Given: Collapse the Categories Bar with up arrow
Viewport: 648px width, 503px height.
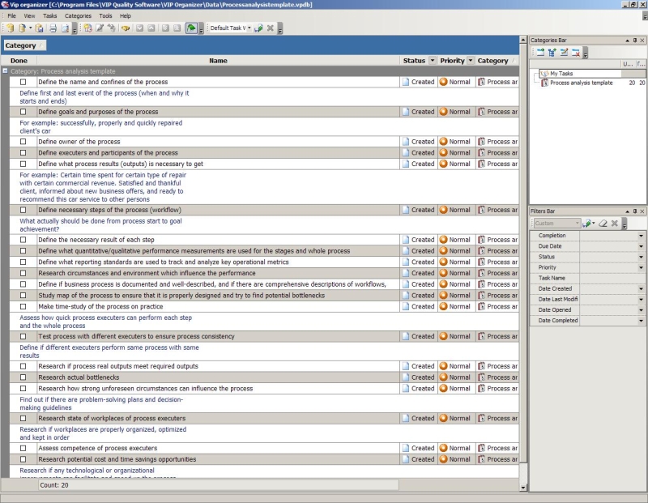Looking at the screenshot, I should (x=627, y=40).
